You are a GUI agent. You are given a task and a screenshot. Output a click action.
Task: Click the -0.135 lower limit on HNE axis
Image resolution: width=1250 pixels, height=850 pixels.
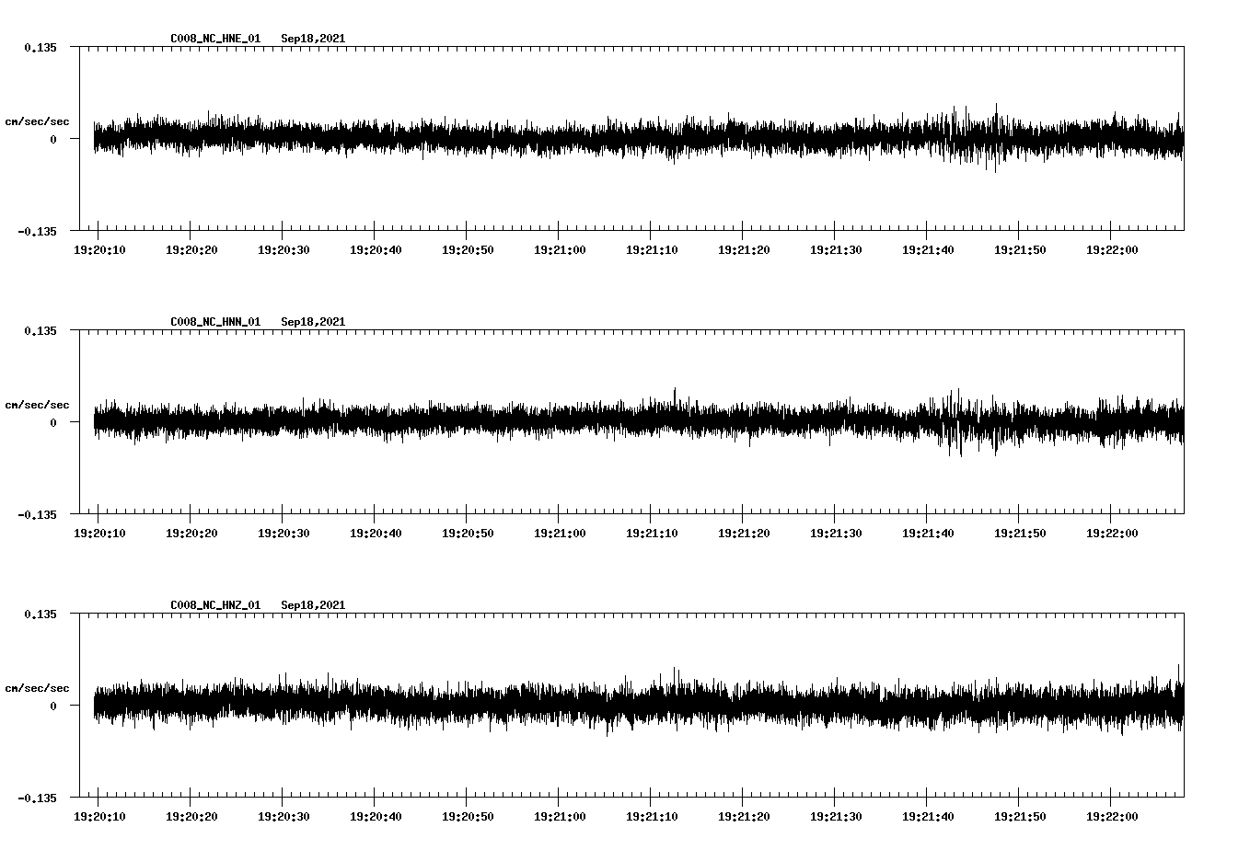click(37, 231)
